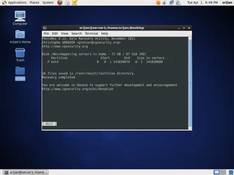Click the tray icon beside the clock
Image resolution: width=234 pixels, height=175 pixels.
pos(178,3)
